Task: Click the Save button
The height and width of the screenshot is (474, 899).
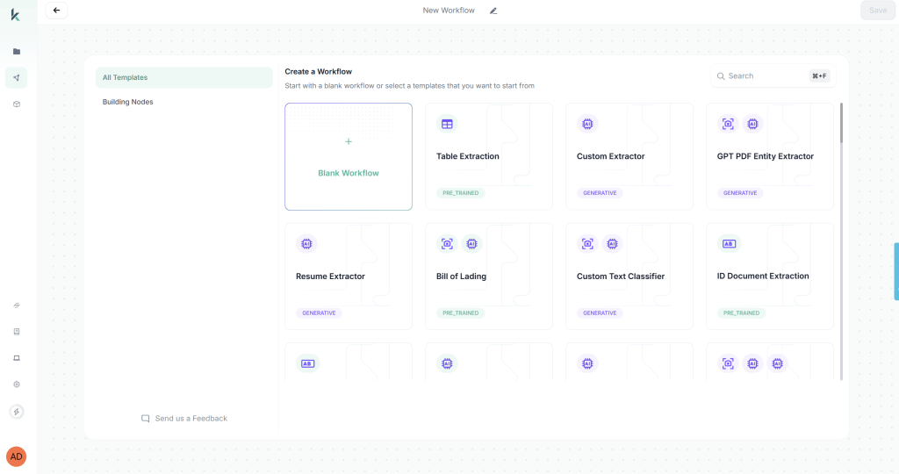Action: 877,11
